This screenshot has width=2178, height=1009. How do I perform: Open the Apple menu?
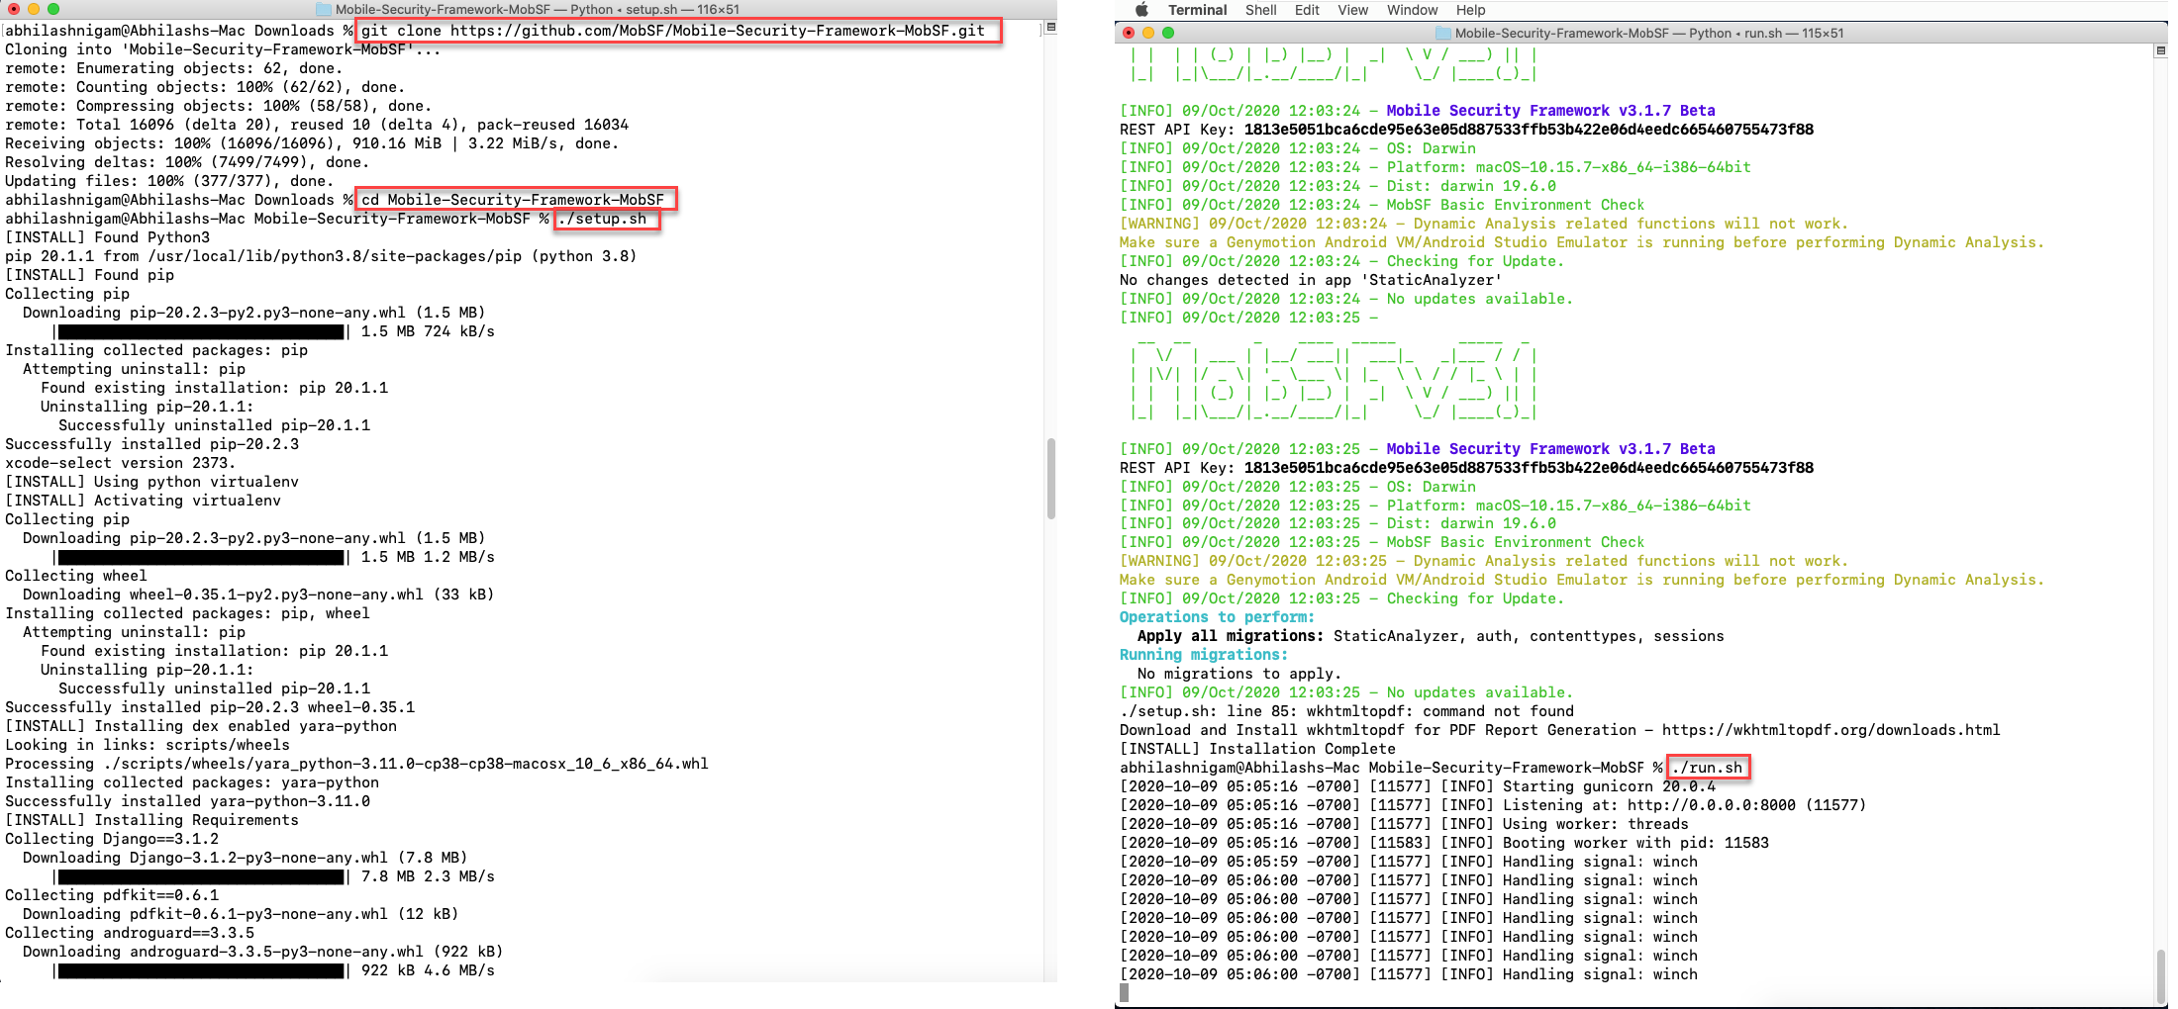1140,10
